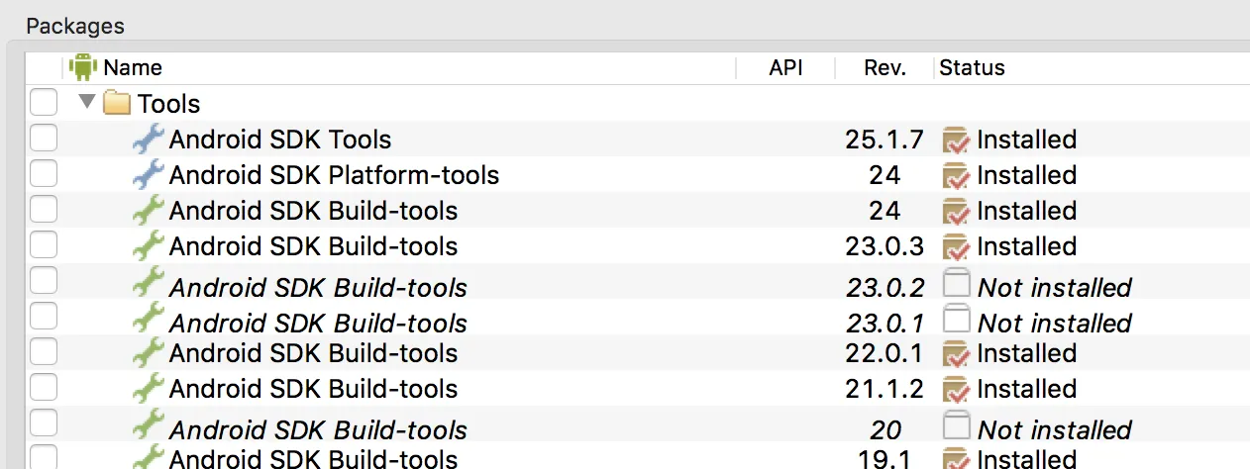Viewport: 1250px width, 469px height.
Task: Click the Android robot icon in header
Action: click(81, 67)
